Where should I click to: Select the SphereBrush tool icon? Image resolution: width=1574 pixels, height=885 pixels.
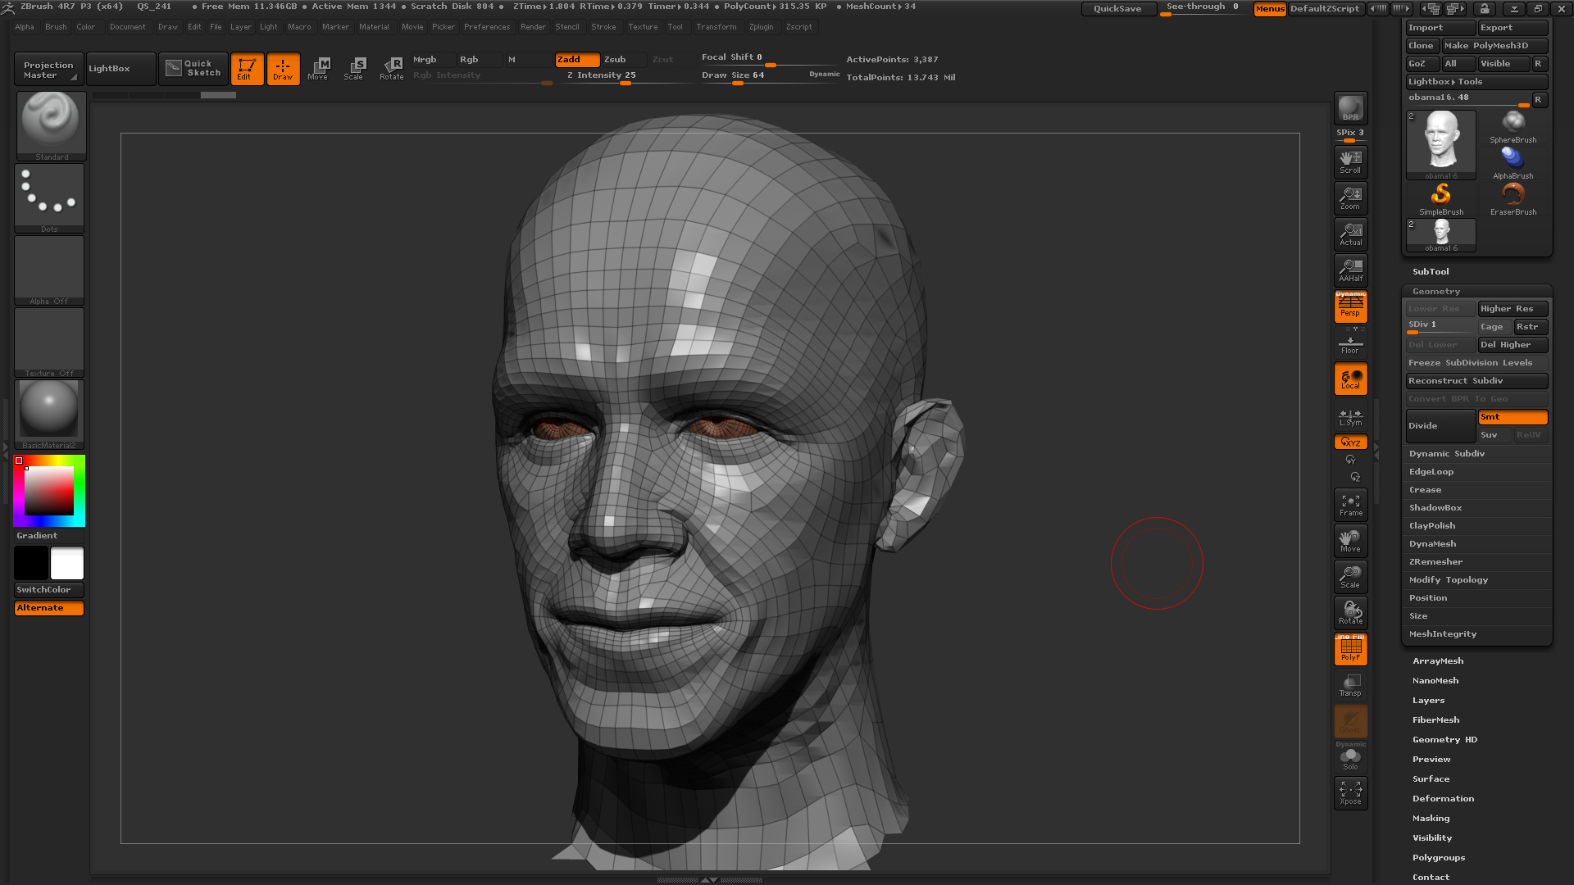pos(1513,127)
